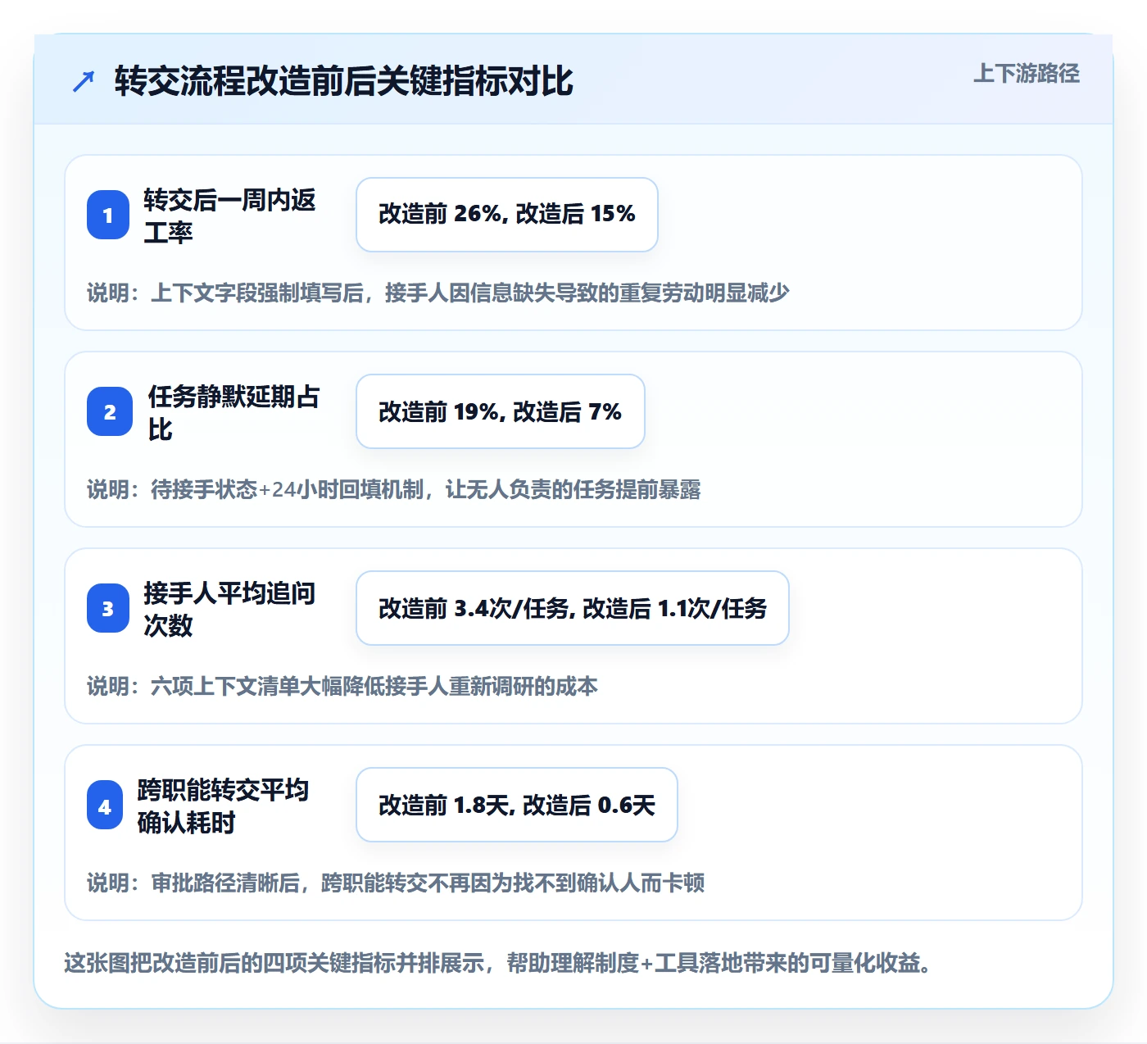Screen dimensions: 1147x1044
Task: Select the number 4 badge
Action: coord(105,806)
